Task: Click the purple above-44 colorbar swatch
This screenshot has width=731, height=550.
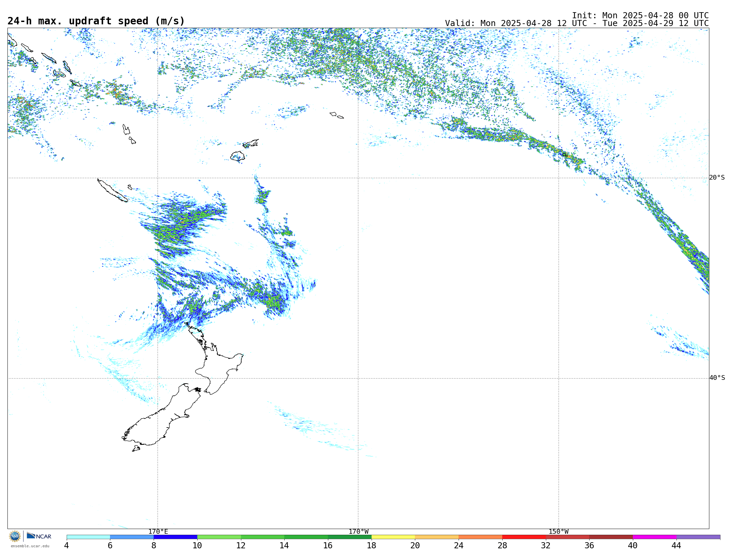Action: coord(698,537)
